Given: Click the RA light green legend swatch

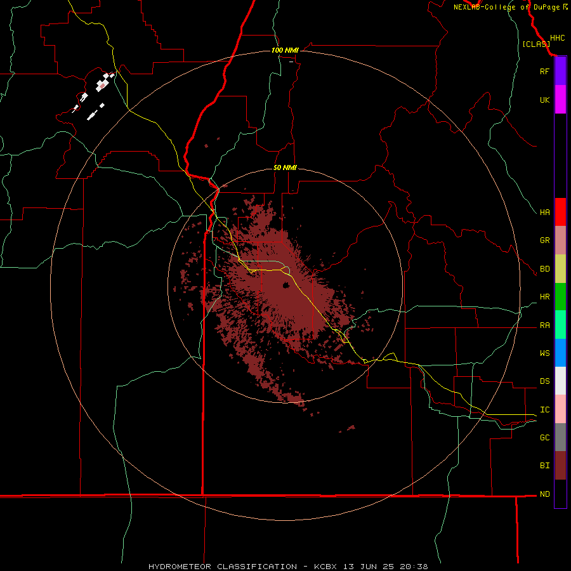Looking at the screenshot, I should (x=560, y=325).
